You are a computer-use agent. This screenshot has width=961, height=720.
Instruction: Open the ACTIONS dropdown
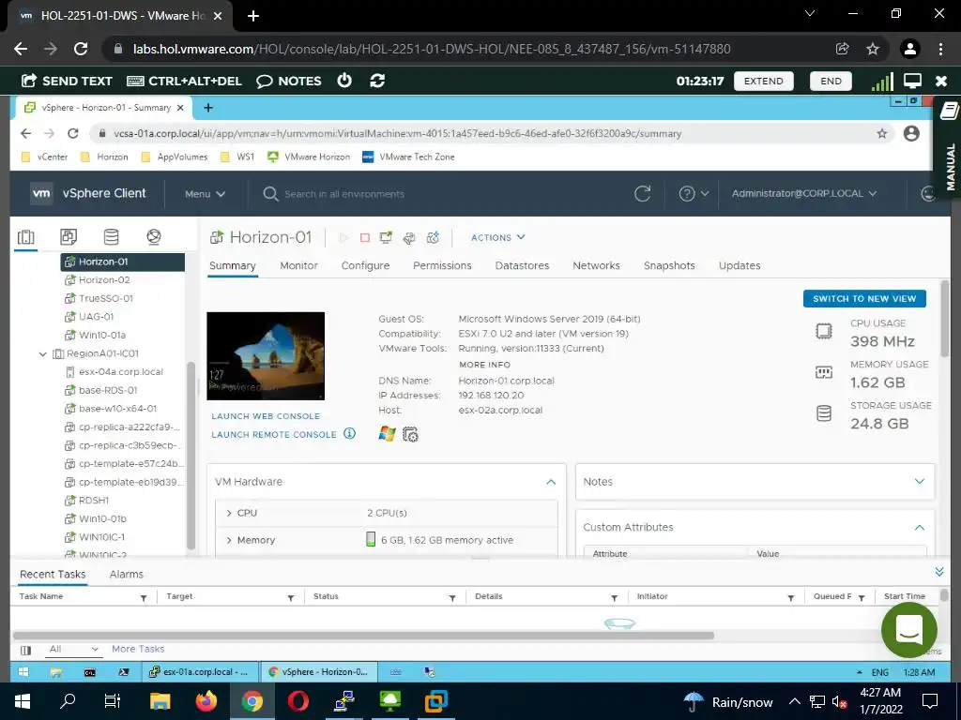[x=497, y=237]
